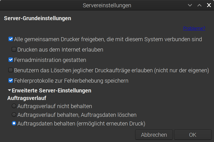Collapse the advanced settings triangle arrow
The height and width of the screenshot is (142, 214).
click(10, 90)
